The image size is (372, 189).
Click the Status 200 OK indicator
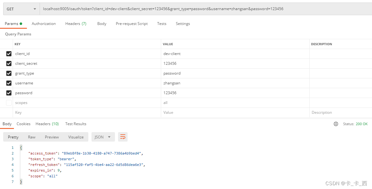[355, 124]
